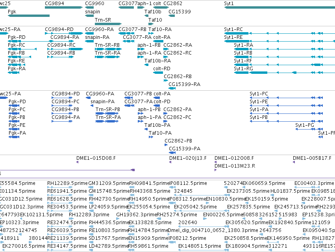Pick EST label EK237305.5prime
This screenshot has width=335, height=252.
248,191
